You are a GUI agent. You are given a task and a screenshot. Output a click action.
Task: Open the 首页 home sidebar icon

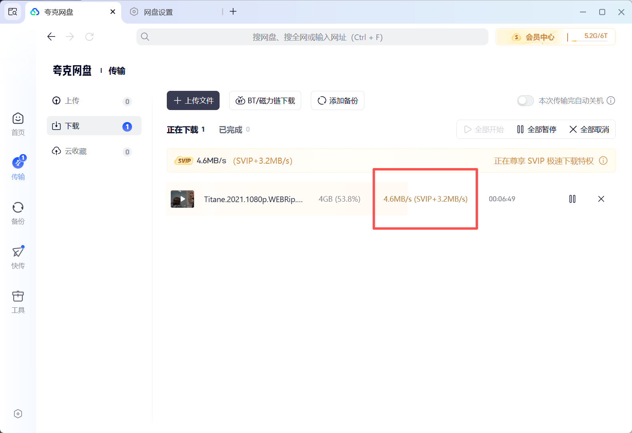(18, 124)
